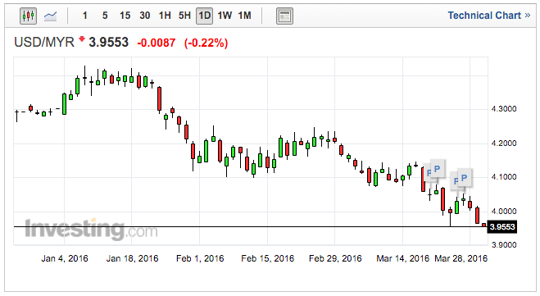Click the red down arrow beside USD/MYR
540x296 pixels.
click(82, 39)
